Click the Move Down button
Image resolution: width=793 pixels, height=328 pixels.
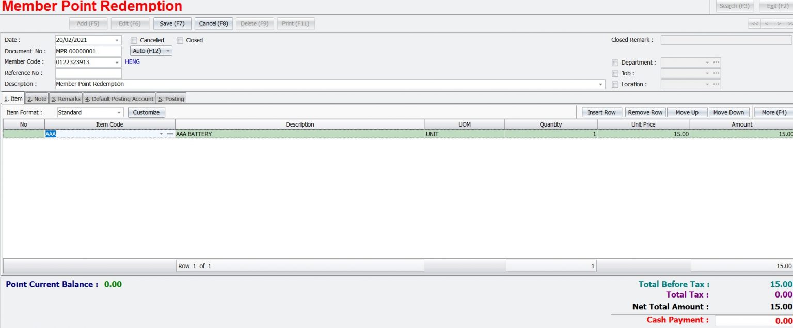click(729, 113)
